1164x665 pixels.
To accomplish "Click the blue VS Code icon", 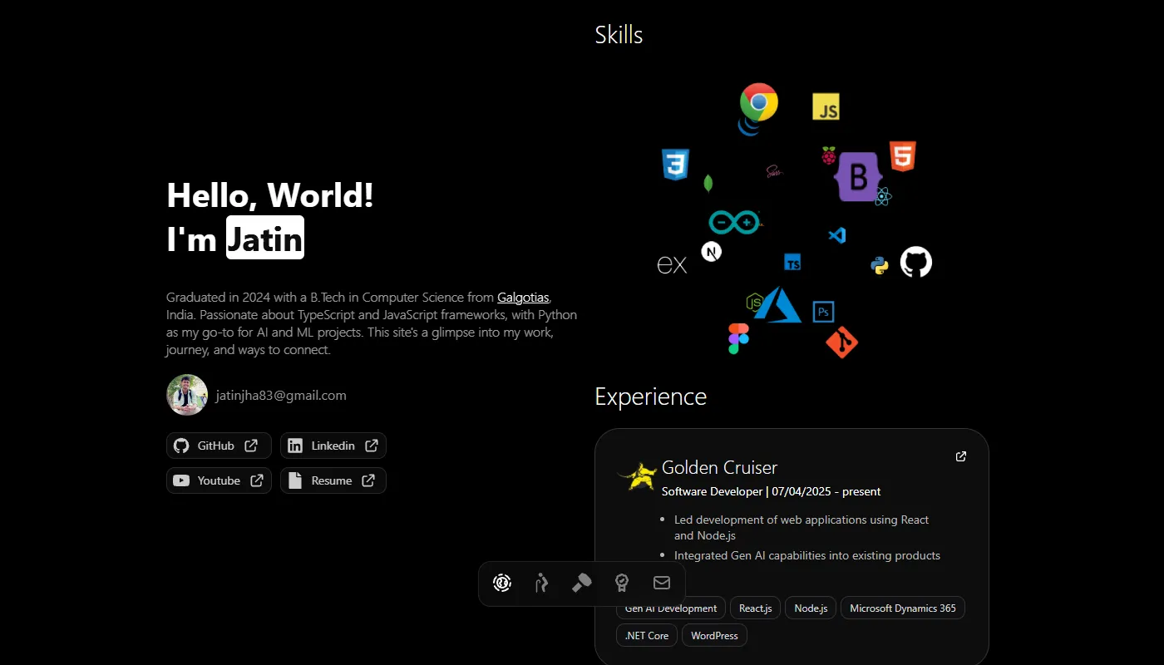I will (x=837, y=235).
